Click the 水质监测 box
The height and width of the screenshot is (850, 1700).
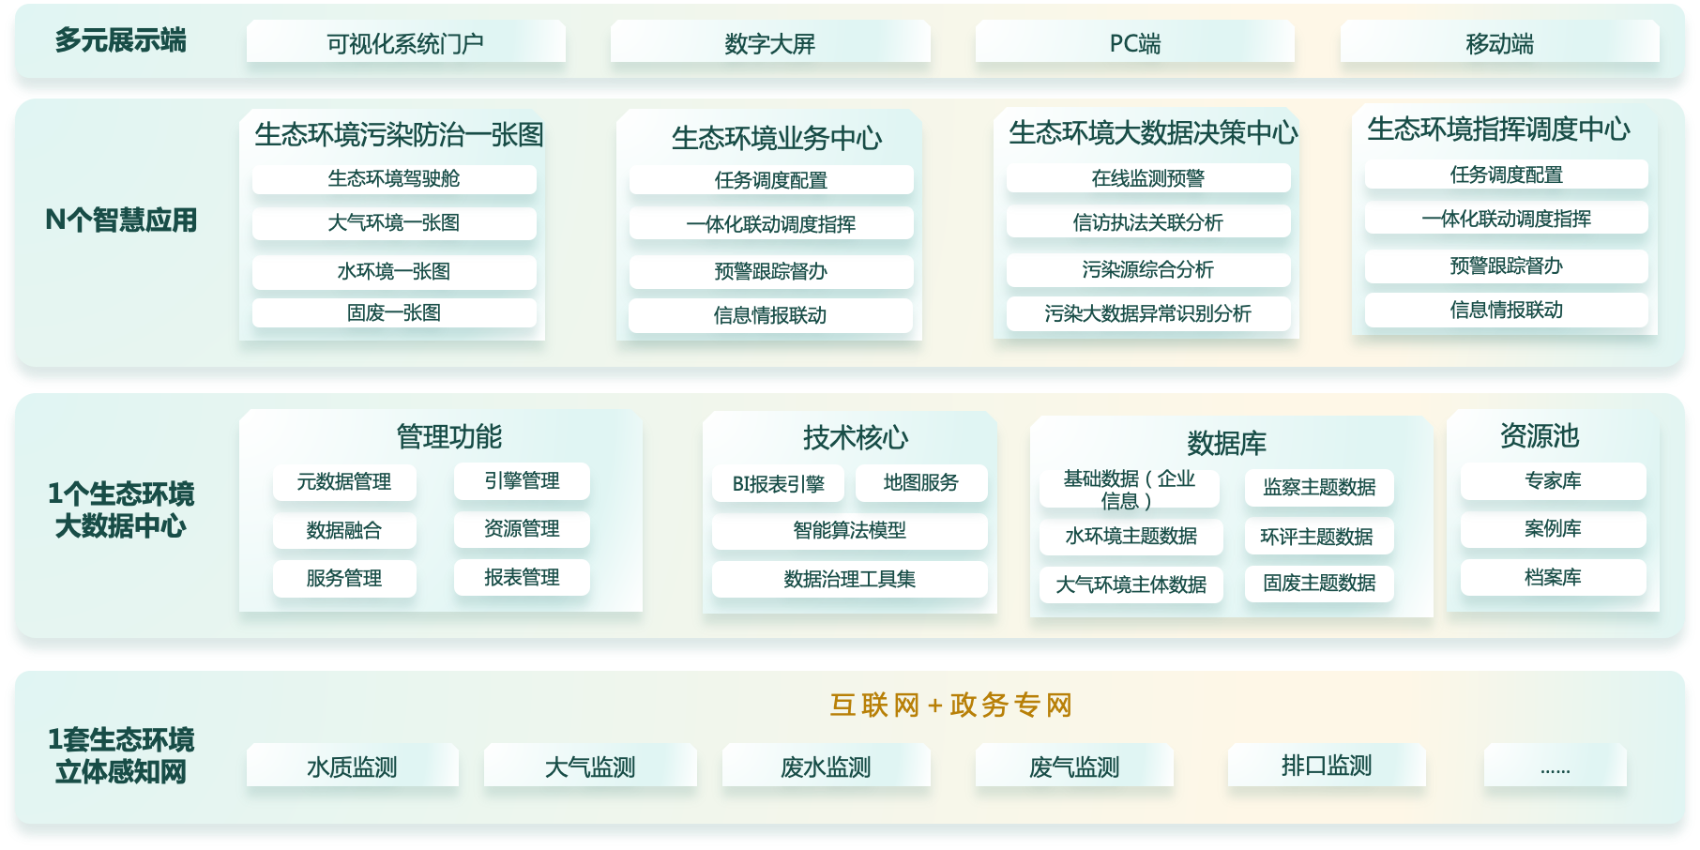coord(353,766)
